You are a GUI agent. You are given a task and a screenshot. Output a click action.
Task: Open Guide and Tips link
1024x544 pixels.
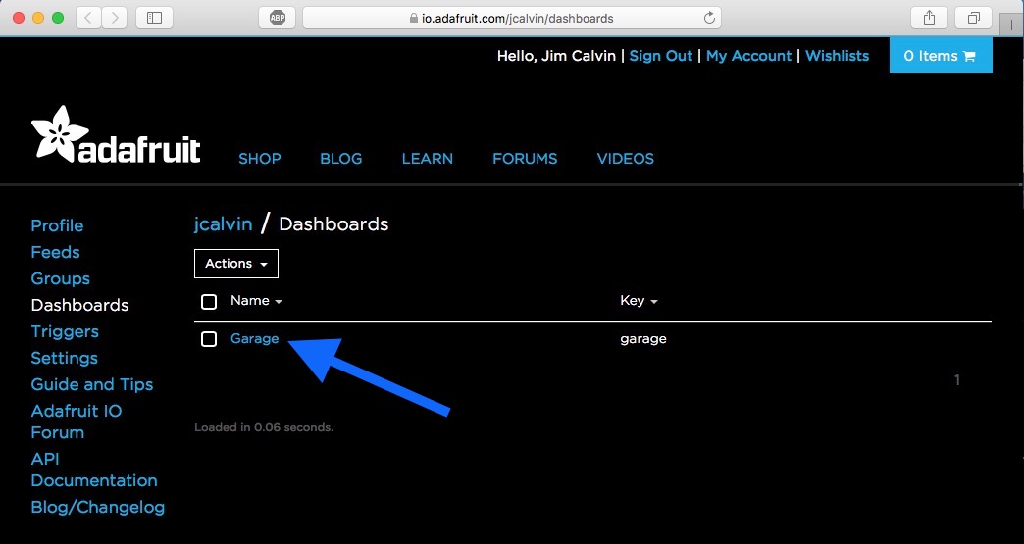[92, 384]
